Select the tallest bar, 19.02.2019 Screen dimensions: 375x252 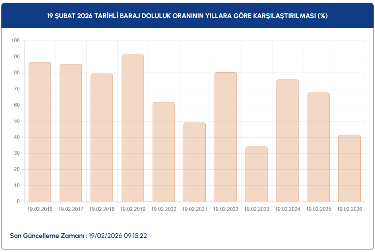133,128
